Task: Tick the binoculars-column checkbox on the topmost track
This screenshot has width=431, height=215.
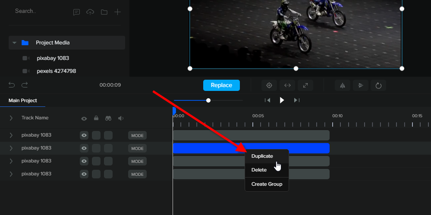Action: 108,135
